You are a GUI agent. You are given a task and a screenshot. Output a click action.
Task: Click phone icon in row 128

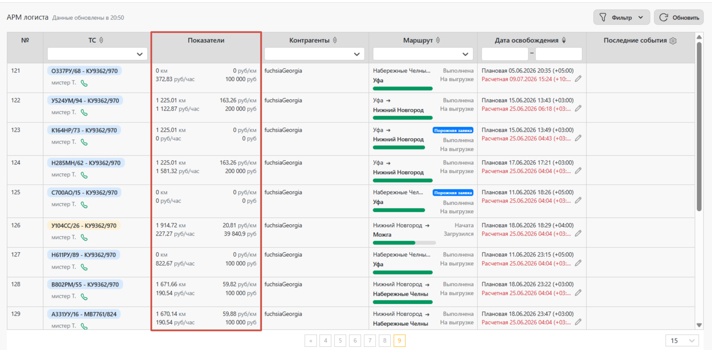[84, 297]
